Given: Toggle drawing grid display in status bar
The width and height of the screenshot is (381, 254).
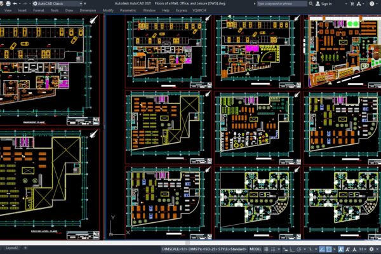Looking at the screenshot, I should [266, 249].
